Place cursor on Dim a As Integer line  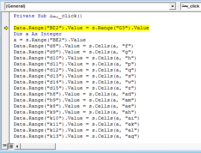coord(38,34)
